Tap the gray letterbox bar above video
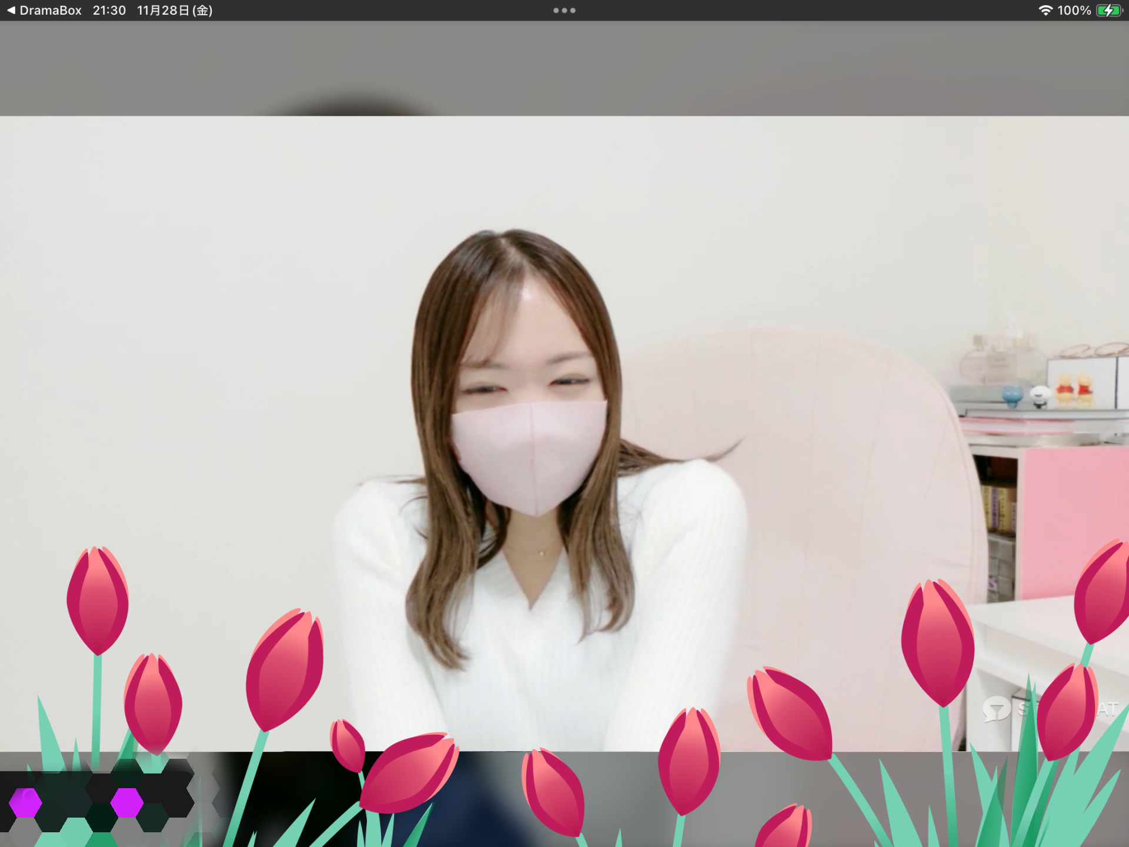Screen dimensions: 1129x847 pyautogui.click(x=564, y=68)
